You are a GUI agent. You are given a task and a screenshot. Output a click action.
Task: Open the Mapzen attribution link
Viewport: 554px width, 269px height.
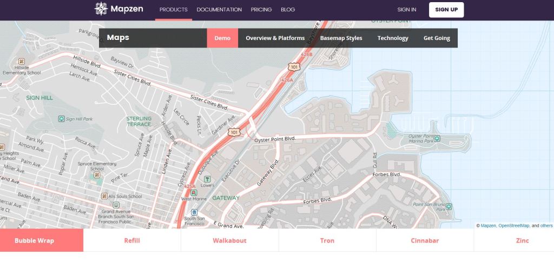pos(489,226)
